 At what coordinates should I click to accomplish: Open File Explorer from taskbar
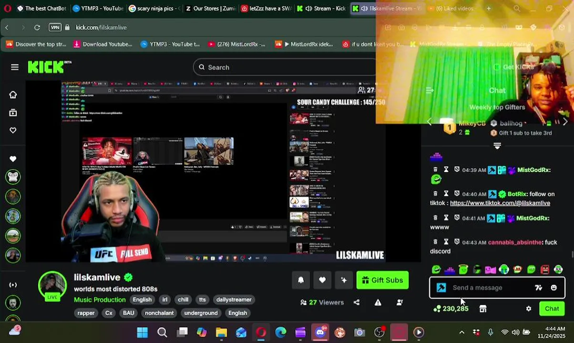(221, 333)
